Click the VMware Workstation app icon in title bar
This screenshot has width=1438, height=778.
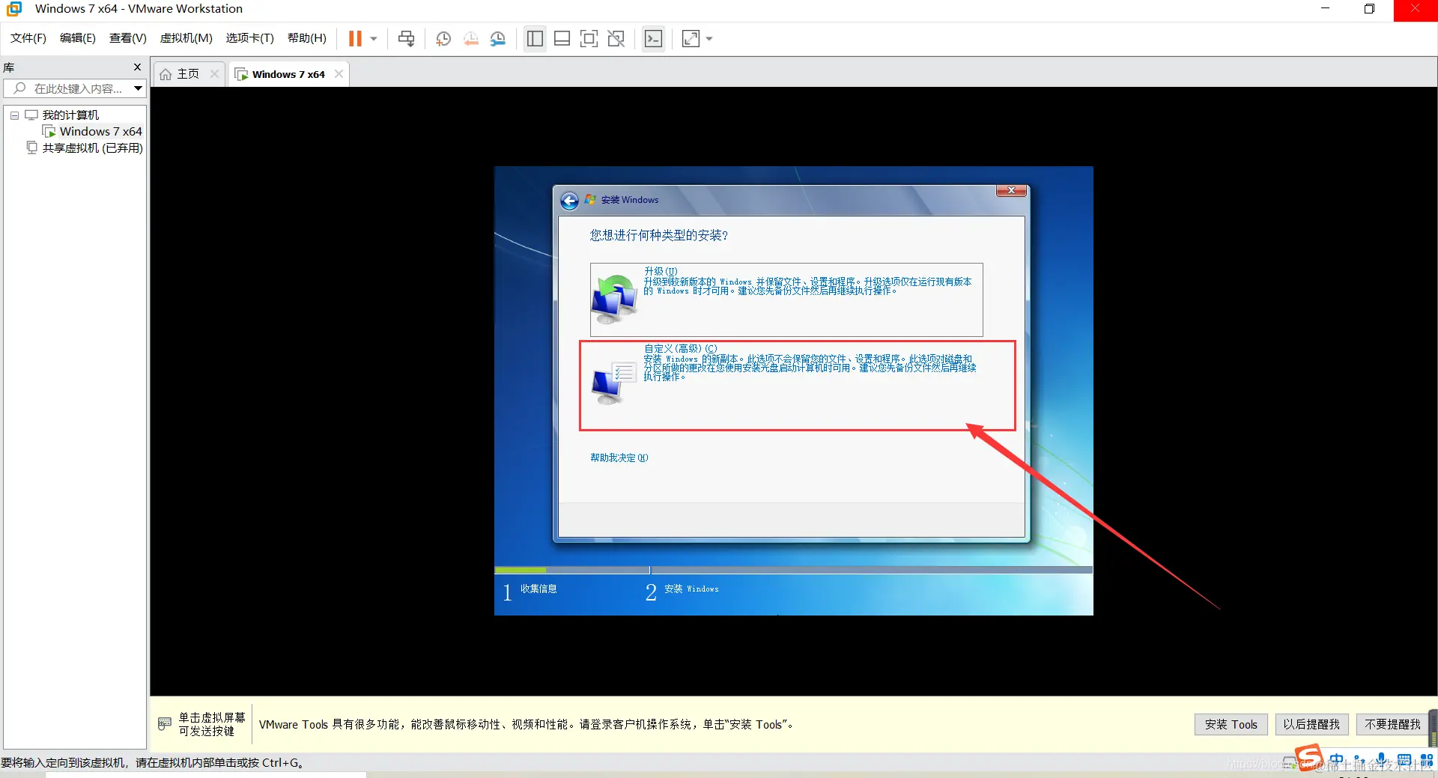tap(14, 9)
